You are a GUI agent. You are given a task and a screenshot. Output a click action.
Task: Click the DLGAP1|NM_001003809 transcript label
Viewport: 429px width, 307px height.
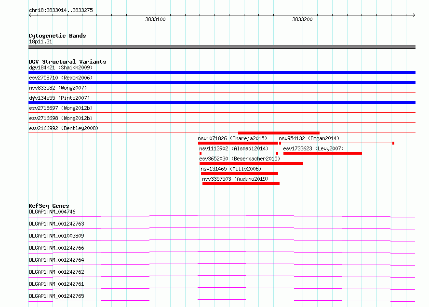point(56,236)
